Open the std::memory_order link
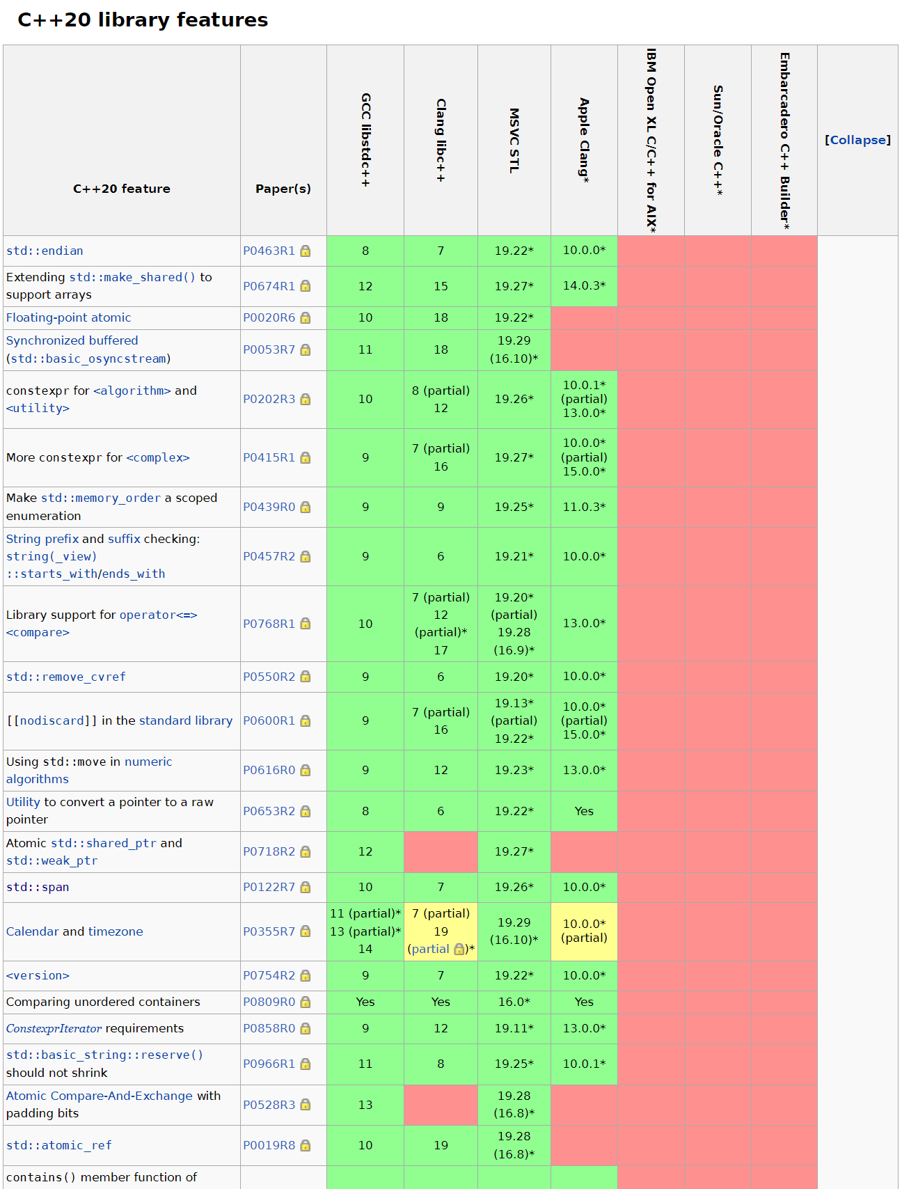This screenshot has width=902, height=1189. click(x=101, y=498)
